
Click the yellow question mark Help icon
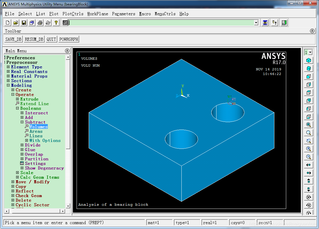coord(56,23)
